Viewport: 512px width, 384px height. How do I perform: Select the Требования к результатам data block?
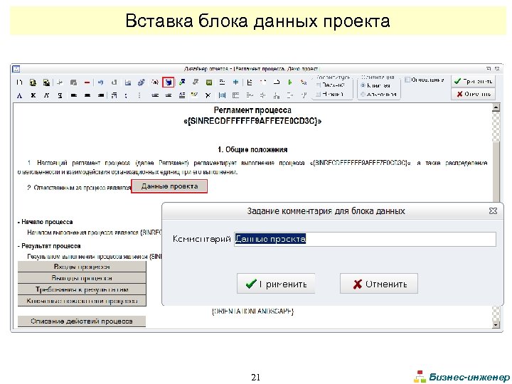pos(82,289)
